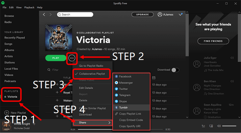Share playlist on Twitter

pos(116,89)
